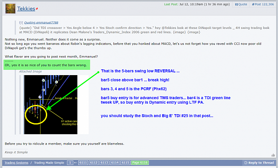Open the Last Post timestamp link
278x168 pixels.
(x=197, y=4)
